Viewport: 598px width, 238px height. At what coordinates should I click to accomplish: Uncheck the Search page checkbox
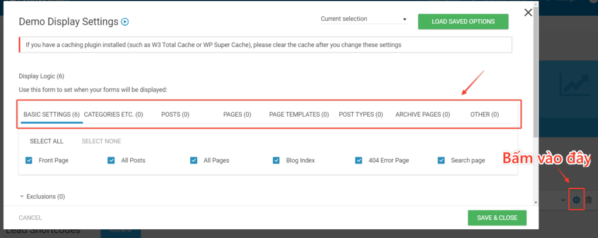[x=441, y=160]
